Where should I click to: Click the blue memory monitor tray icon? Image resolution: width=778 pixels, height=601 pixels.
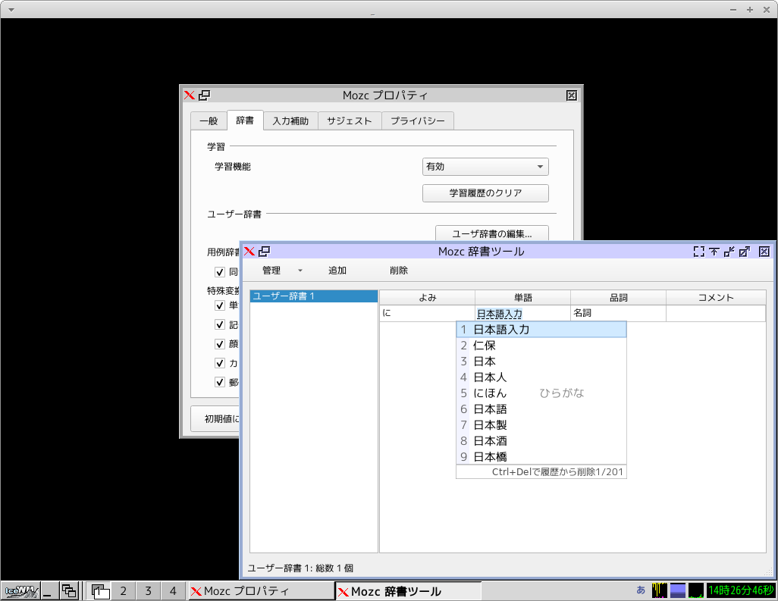678,590
